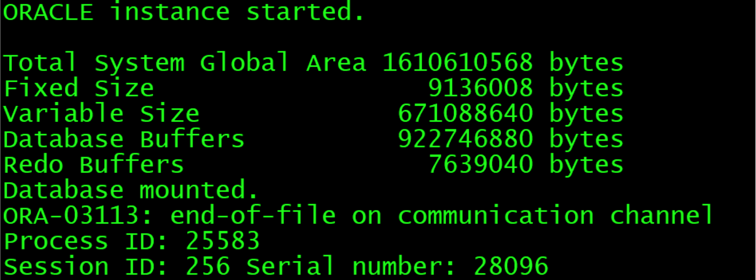Click the Redo Buffers value 7639040
756x280 pixels.
coord(480,164)
